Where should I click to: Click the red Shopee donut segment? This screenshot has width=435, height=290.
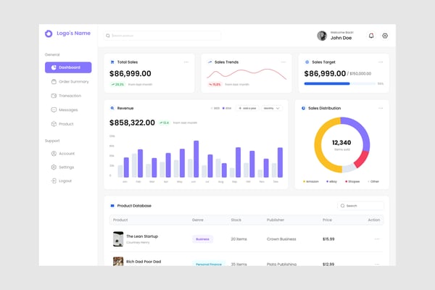click(x=363, y=159)
